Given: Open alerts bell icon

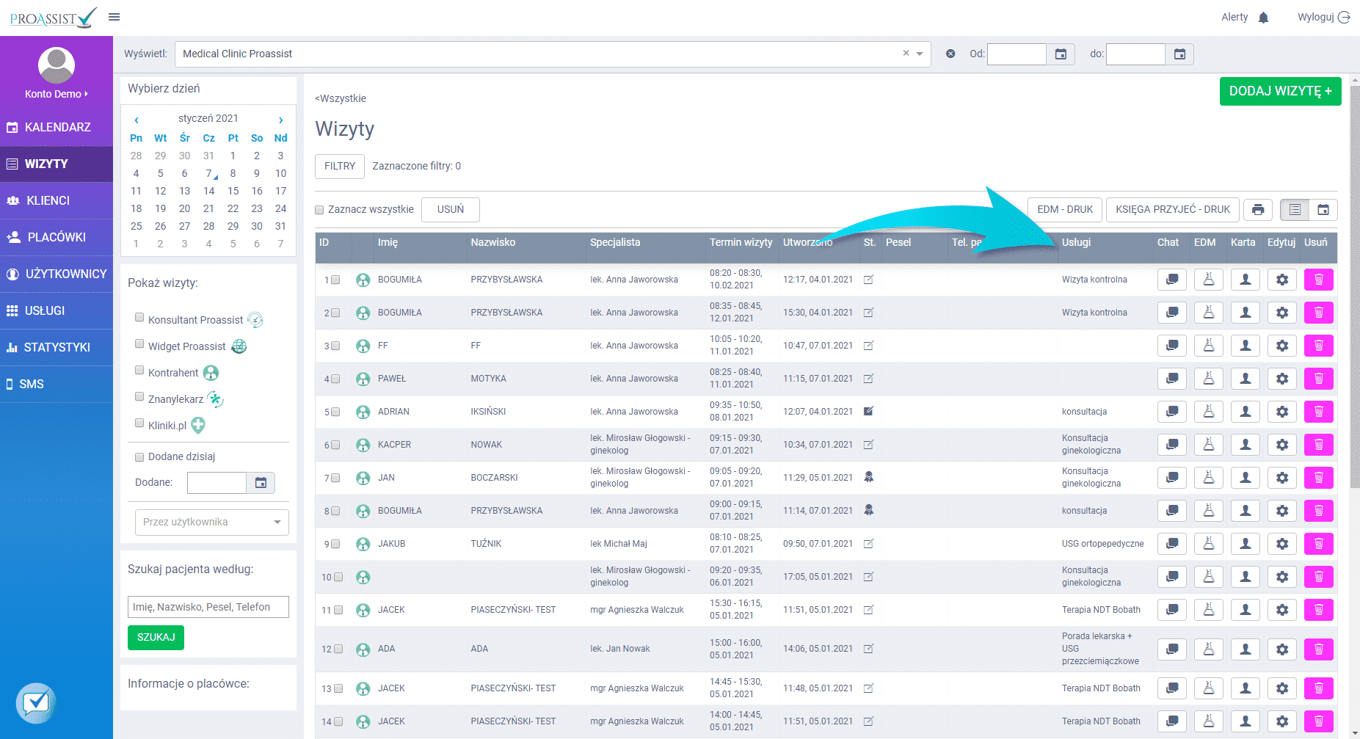Looking at the screenshot, I should 1263,18.
